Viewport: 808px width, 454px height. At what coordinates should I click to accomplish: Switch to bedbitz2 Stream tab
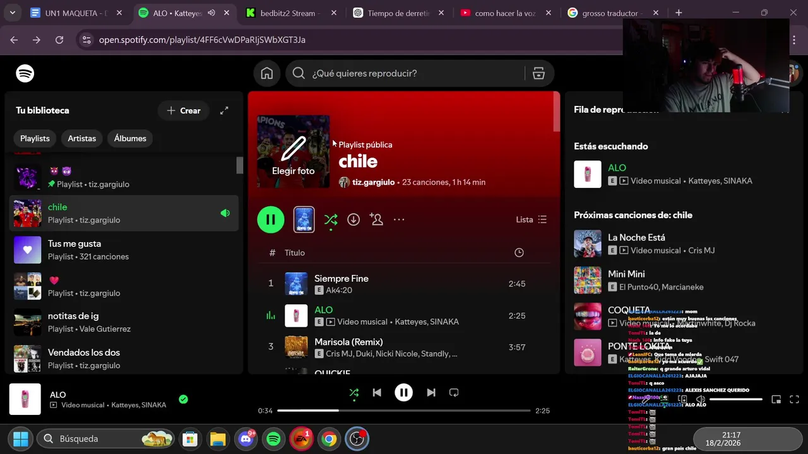click(x=290, y=13)
